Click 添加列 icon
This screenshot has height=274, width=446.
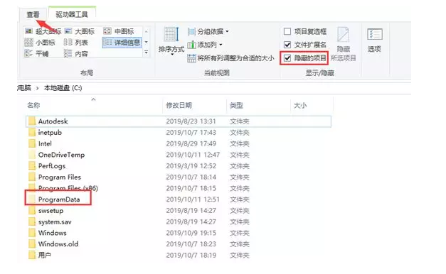pos(192,45)
